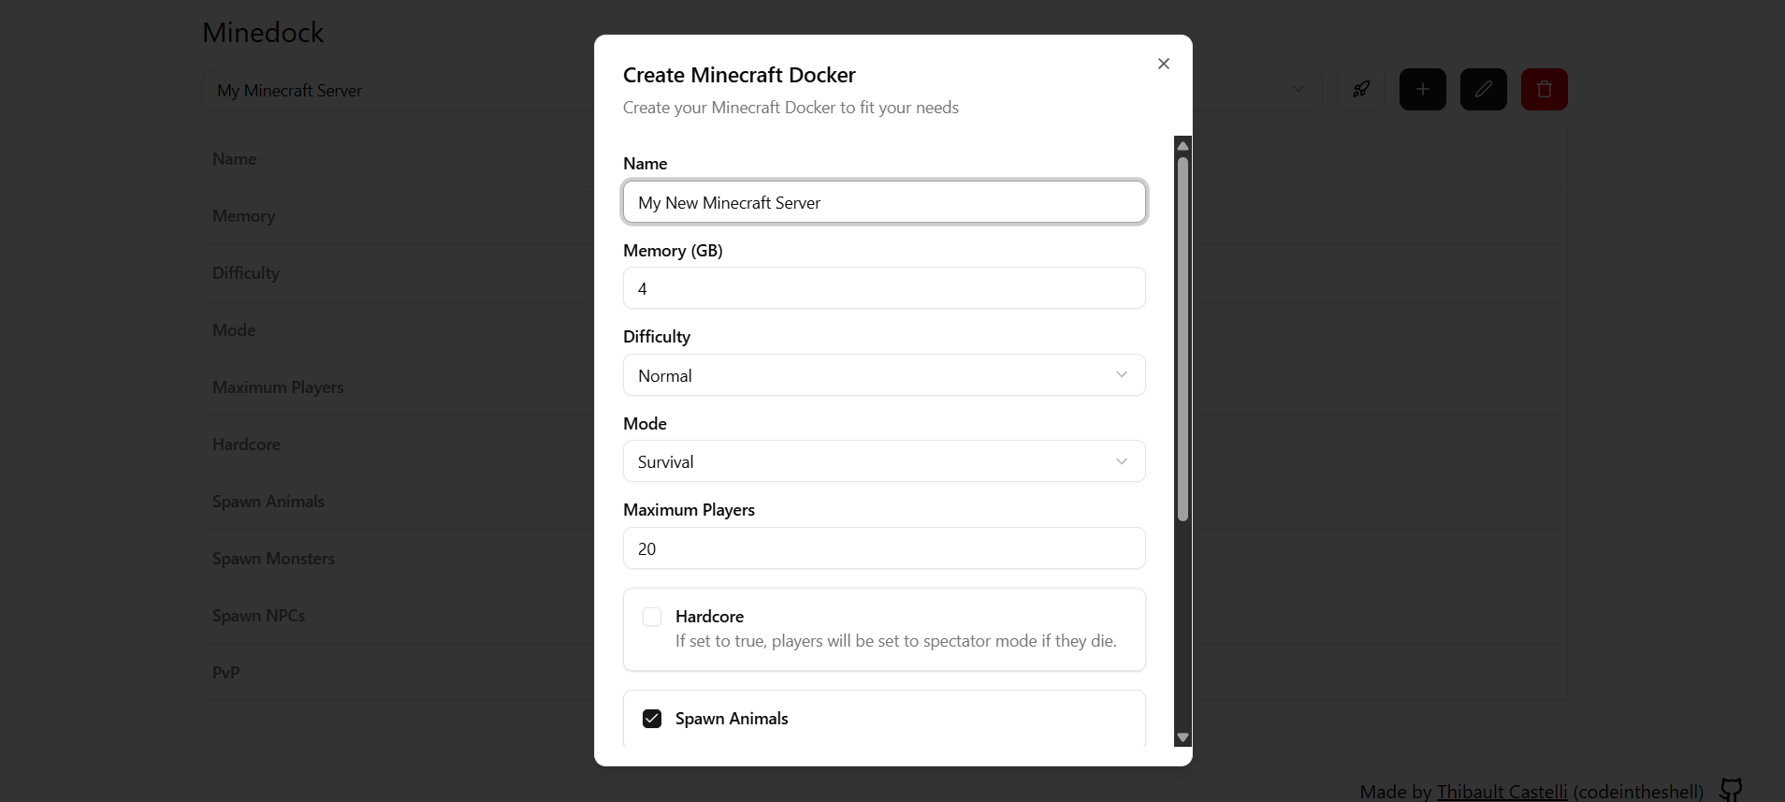Click the Create Minecraft Docker heading

[739, 75]
